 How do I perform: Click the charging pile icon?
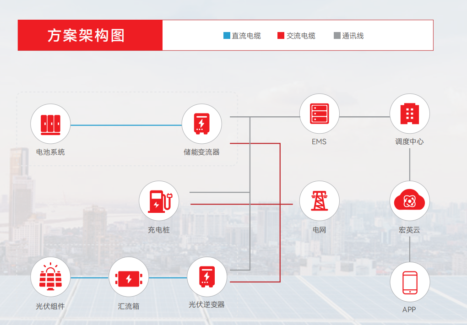(x=159, y=201)
